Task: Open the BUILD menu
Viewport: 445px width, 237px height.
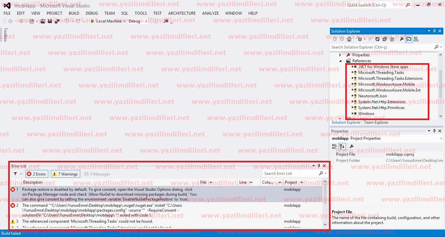Action: (x=74, y=13)
